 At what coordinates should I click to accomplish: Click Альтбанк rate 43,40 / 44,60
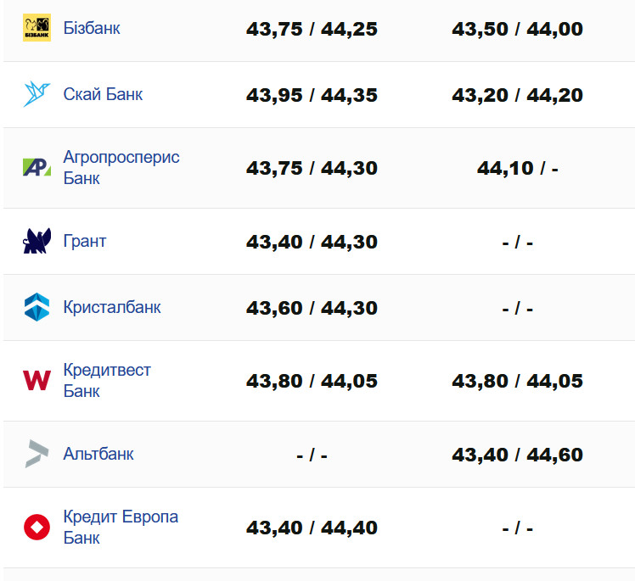pyautogui.click(x=517, y=455)
